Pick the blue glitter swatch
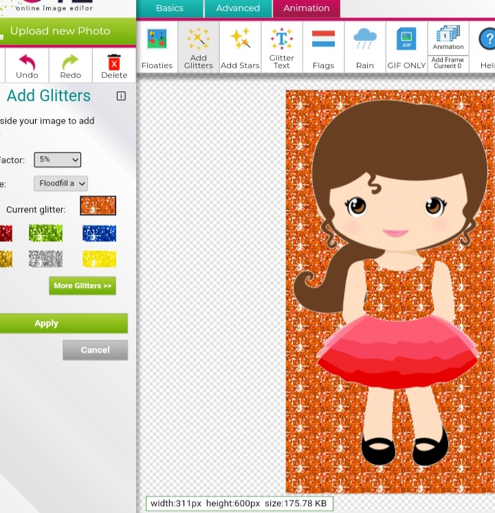 point(99,234)
